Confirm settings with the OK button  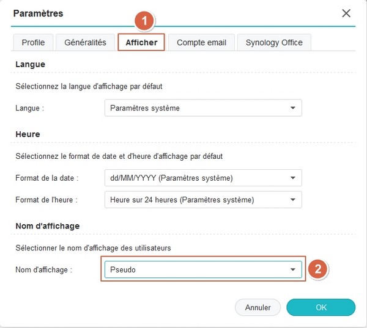tap(321, 307)
